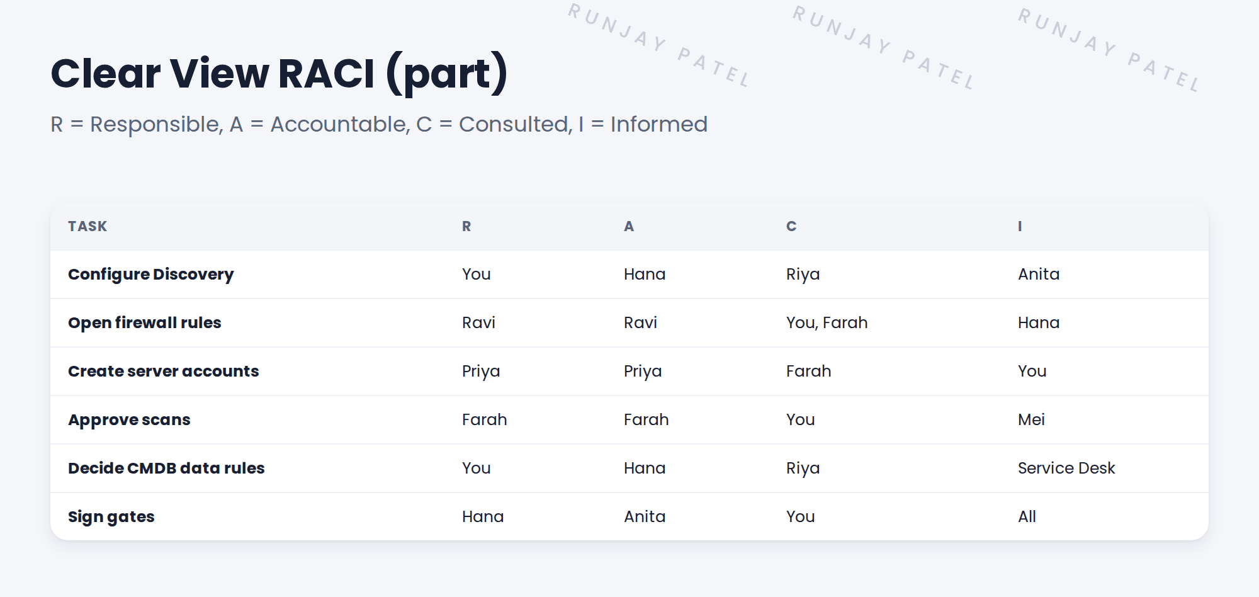Click the 'Mei' cell
This screenshot has height=597, width=1259.
coord(1031,419)
